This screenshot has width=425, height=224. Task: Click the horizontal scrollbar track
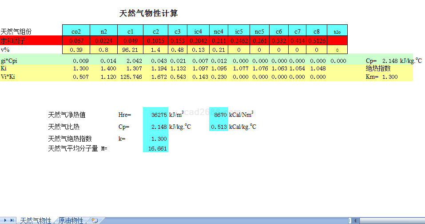391,220
